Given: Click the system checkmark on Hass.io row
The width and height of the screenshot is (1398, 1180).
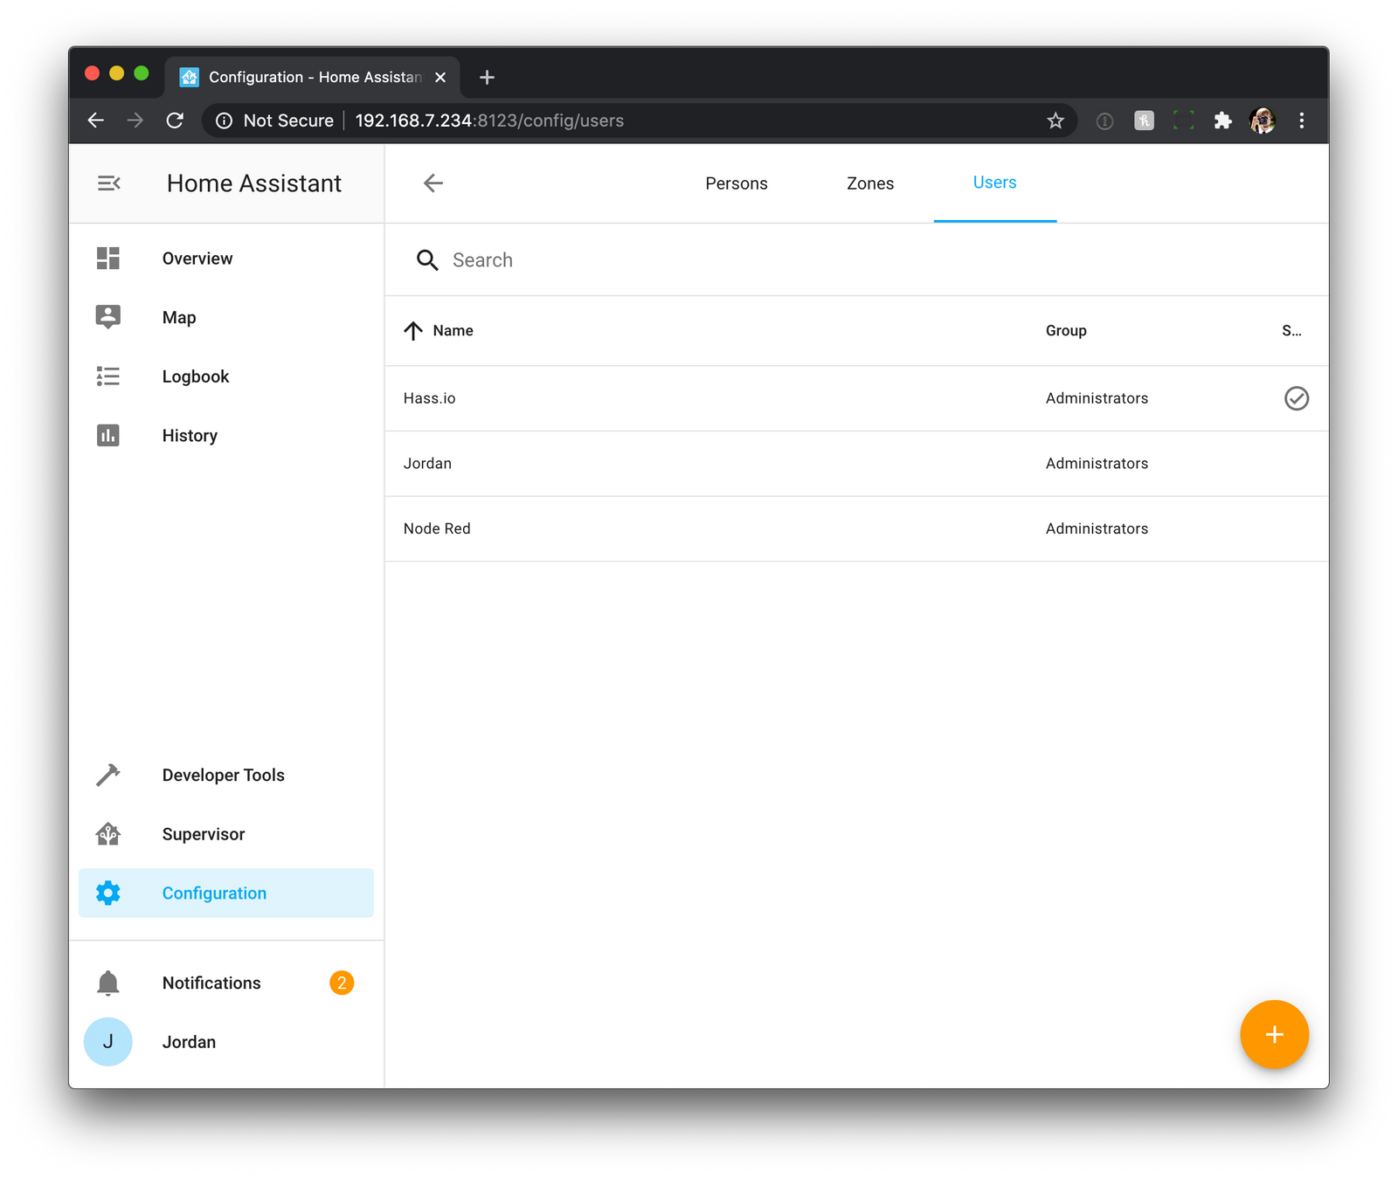Looking at the screenshot, I should coord(1296,398).
